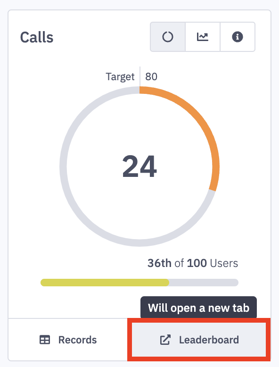Screen dimensions: 279x367
Task: Click the grey unfilled end of rank bar
Action: tap(204, 283)
